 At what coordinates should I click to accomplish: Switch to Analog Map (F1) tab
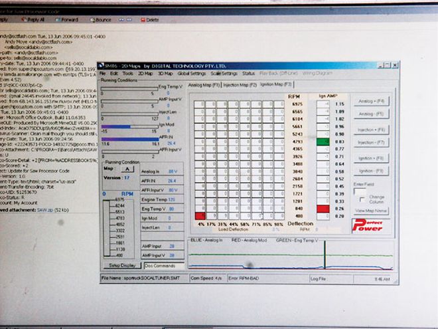coord(204,85)
